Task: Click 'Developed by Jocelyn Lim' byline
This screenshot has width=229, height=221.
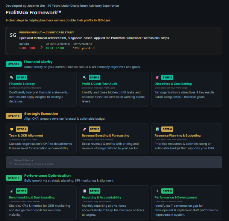Action: [62, 6]
